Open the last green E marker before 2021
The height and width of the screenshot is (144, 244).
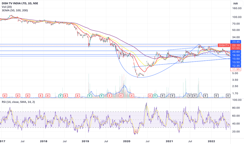click(155, 96)
